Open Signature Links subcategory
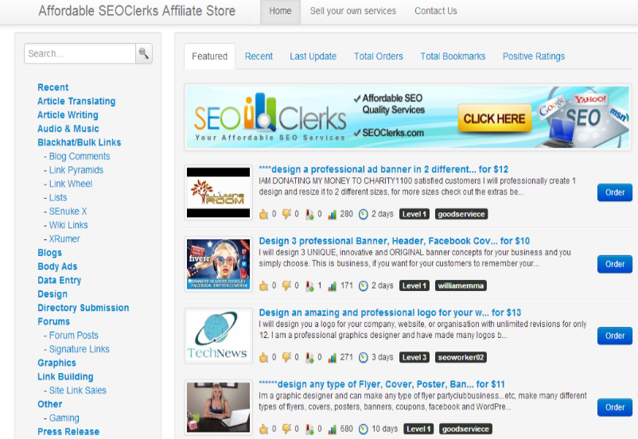The height and width of the screenshot is (439, 638). (79, 349)
